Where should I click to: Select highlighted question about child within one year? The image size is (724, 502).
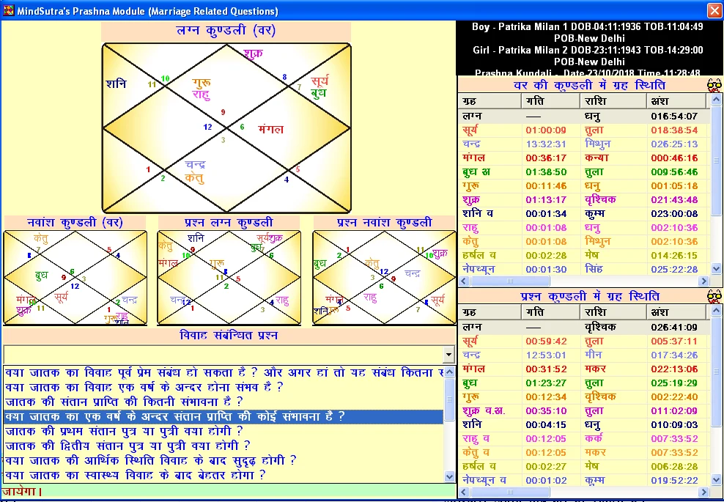tap(224, 416)
